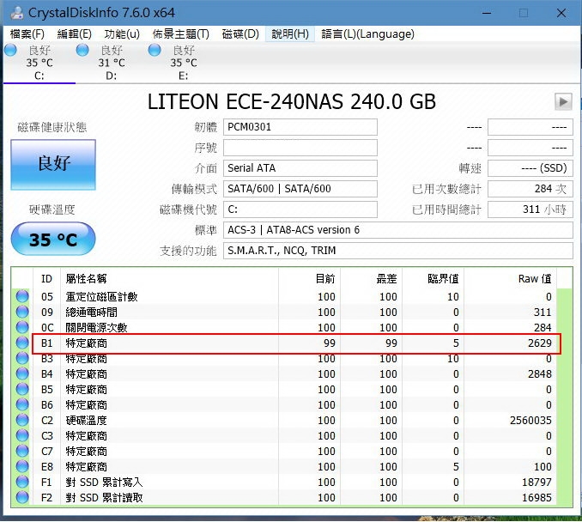This screenshot has width=582, height=522.
Task: Click the firmware field PCM0301
Action: (x=300, y=127)
